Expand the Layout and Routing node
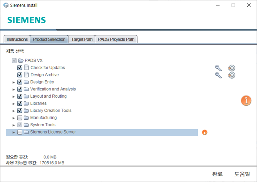Screen dimensions: 257x182 14,97
